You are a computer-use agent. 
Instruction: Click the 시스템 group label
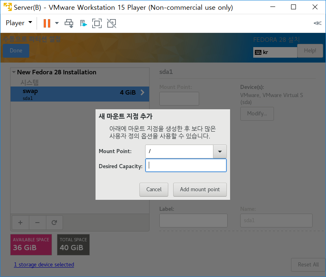[30, 82]
